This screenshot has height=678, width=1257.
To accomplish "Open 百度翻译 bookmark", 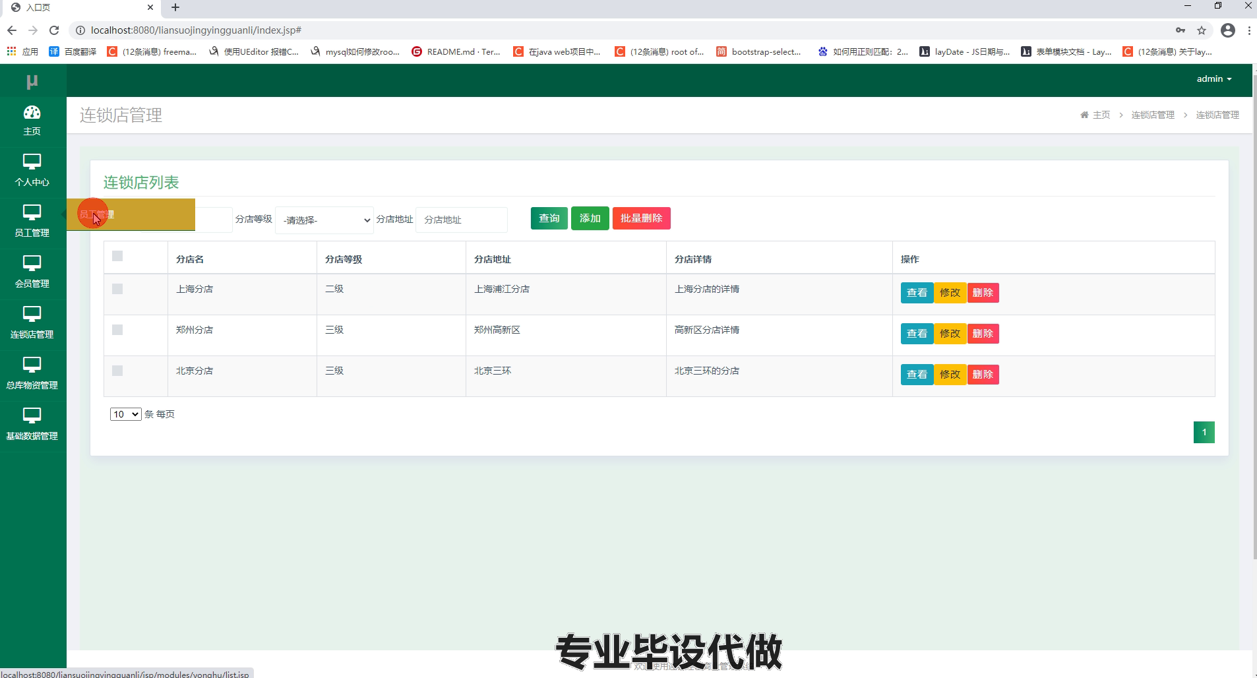I will pos(73,51).
